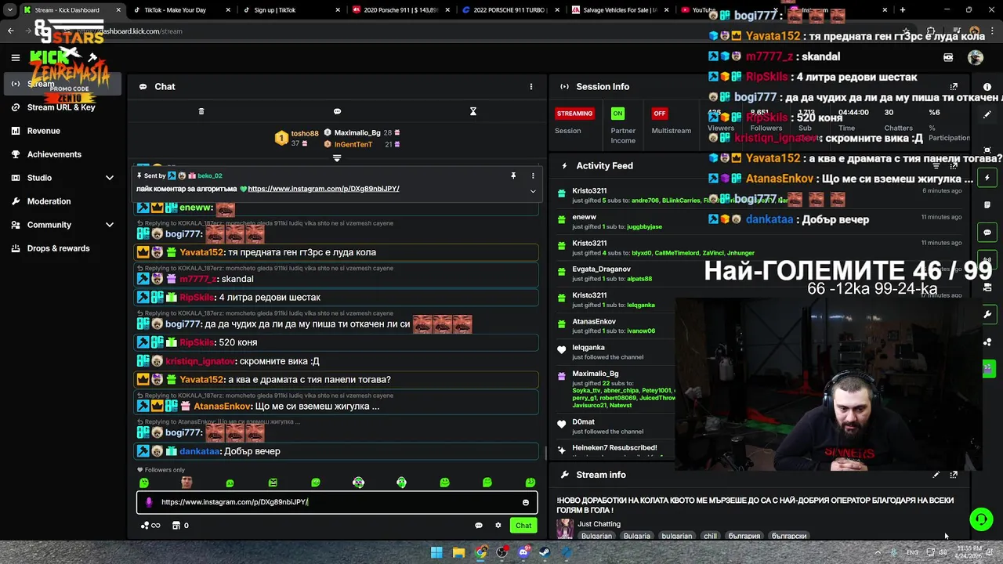Open a new browser tab

(x=903, y=10)
